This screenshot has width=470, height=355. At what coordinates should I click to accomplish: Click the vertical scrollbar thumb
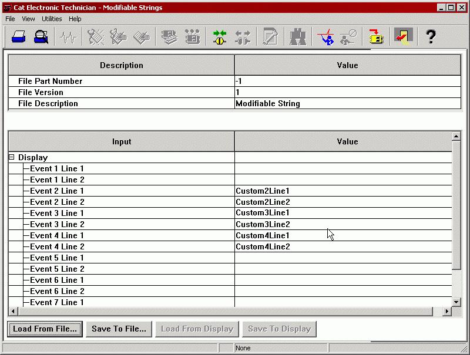coord(456,205)
